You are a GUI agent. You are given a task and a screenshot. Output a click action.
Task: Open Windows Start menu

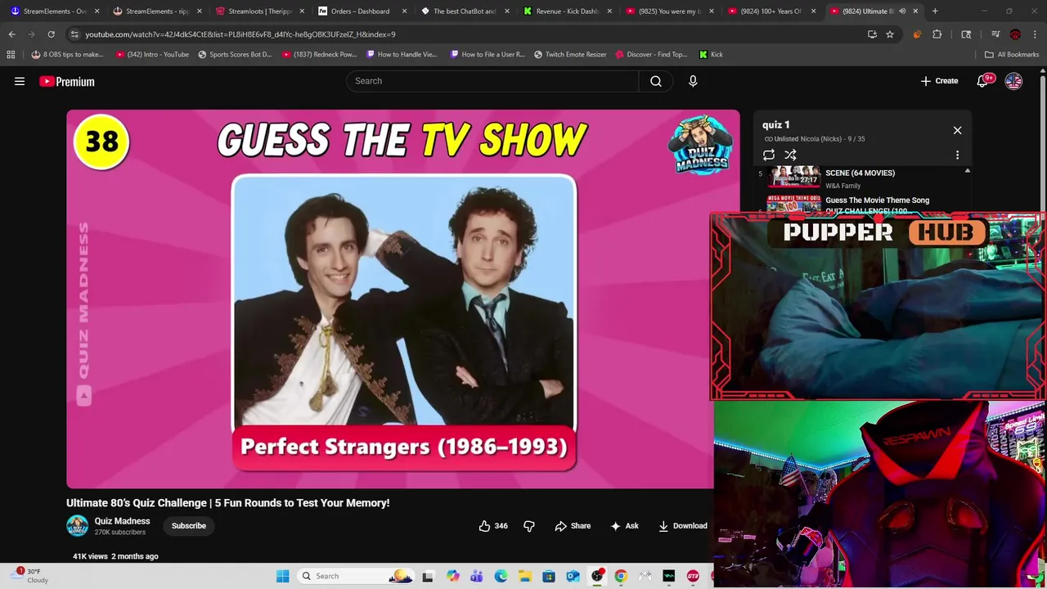coord(282,576)
